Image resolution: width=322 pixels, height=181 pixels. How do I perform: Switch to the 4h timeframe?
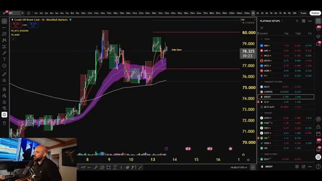coord(267,13)
